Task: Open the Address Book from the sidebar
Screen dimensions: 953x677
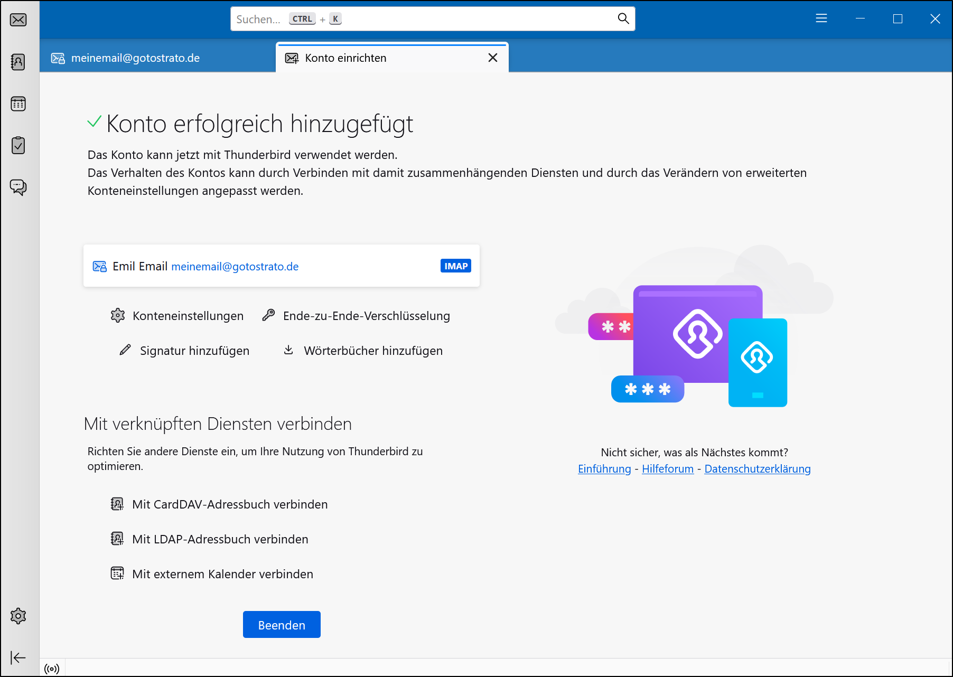Action: [x=18, y=62]
